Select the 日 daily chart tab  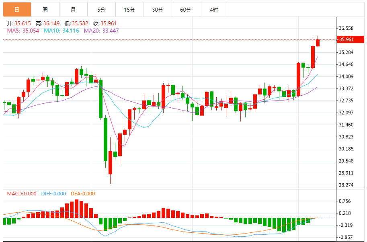[x=17, y=10]
